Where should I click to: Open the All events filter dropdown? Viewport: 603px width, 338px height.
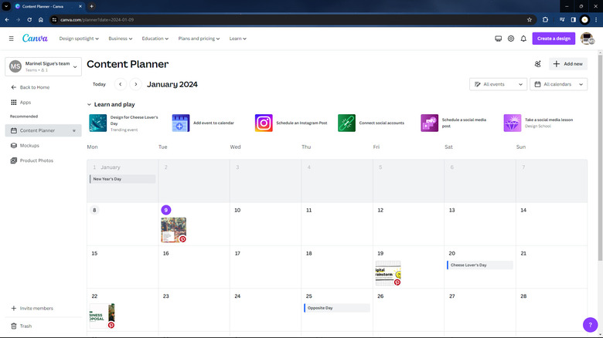(498, 84)
